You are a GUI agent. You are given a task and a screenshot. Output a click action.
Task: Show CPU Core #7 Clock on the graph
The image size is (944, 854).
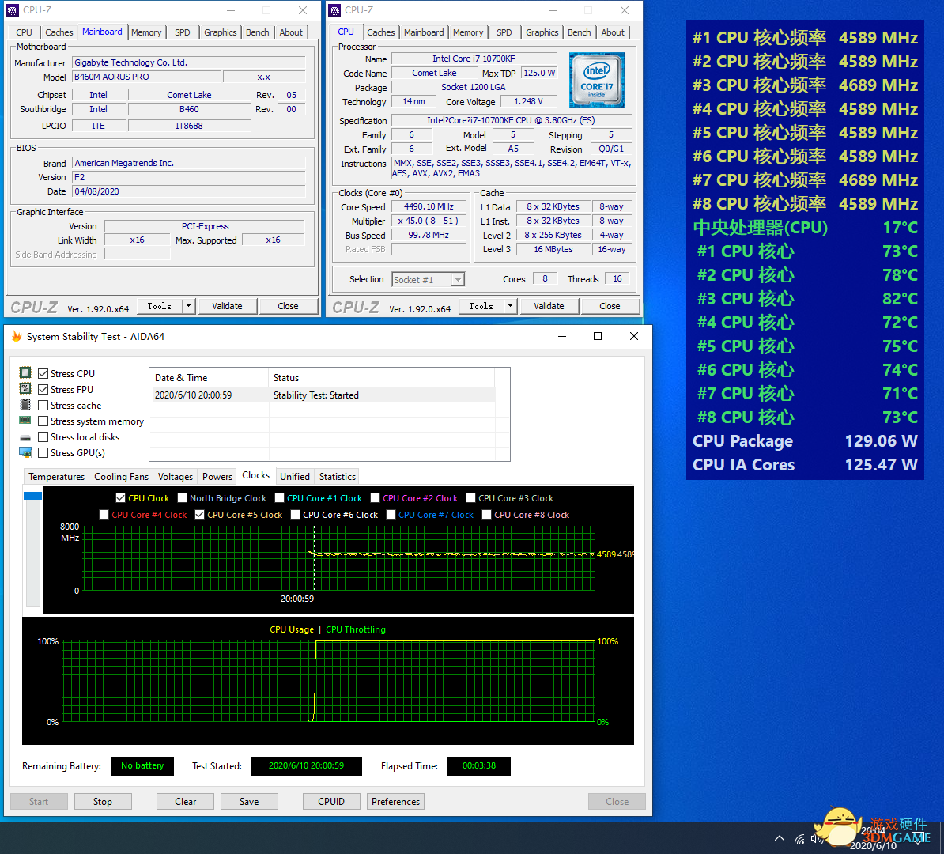pos(391,514)
